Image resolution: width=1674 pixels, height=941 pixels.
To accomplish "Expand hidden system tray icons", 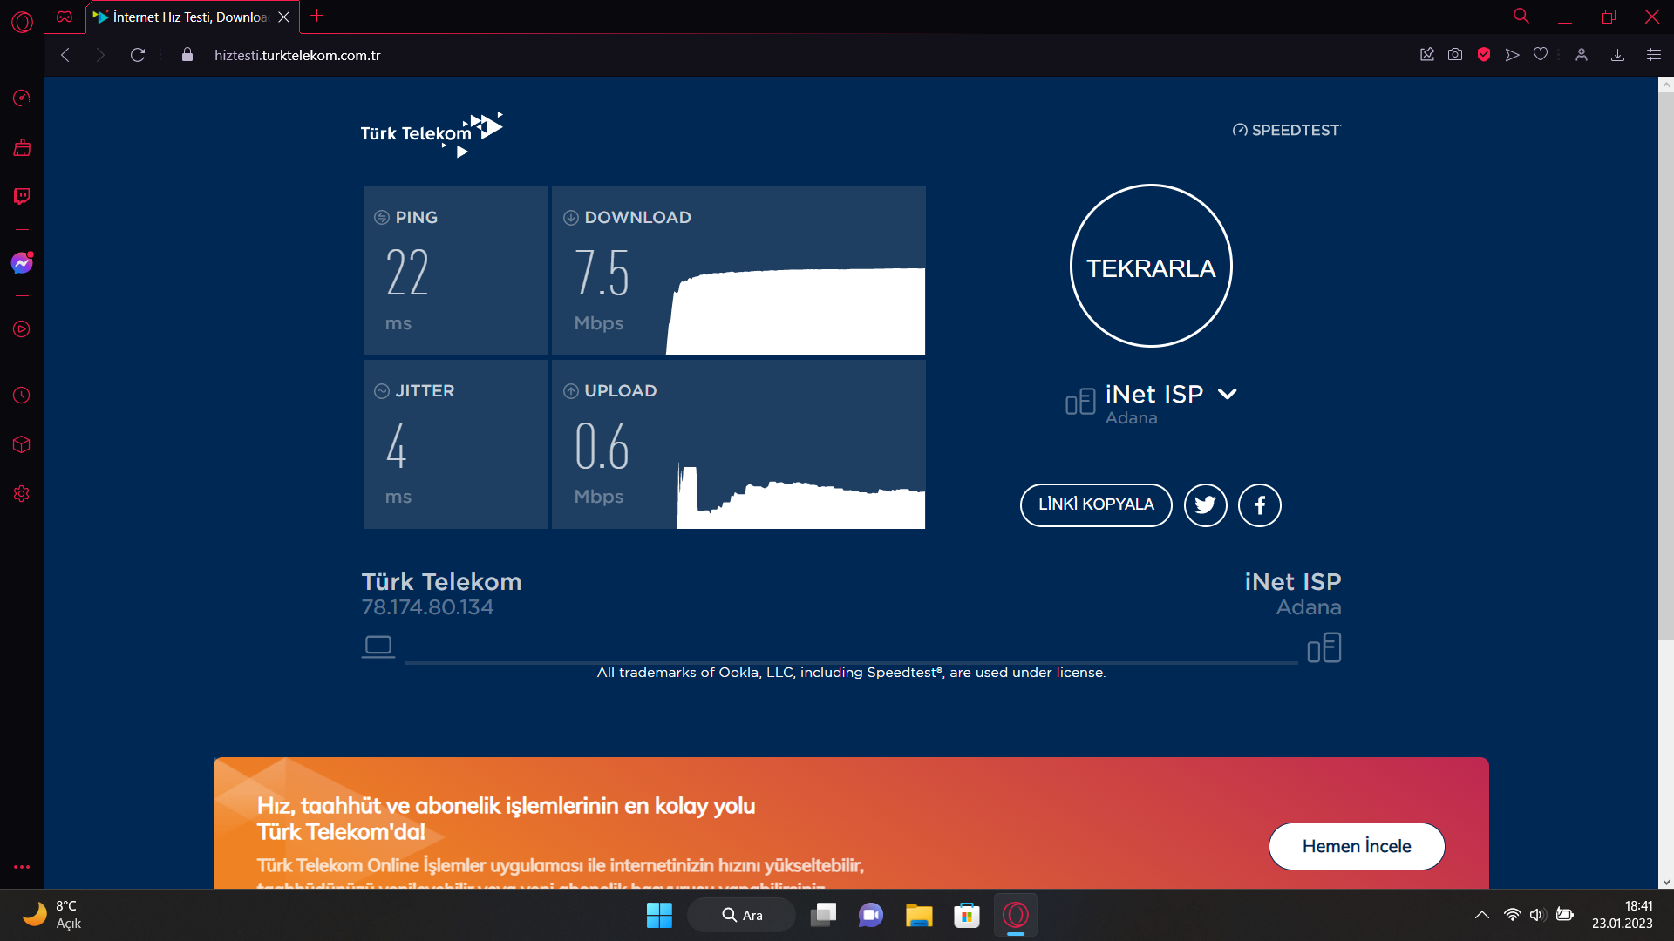I will click(1481, 915).
